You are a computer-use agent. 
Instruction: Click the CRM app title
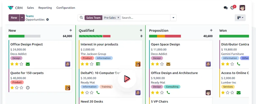pos(19,8)
